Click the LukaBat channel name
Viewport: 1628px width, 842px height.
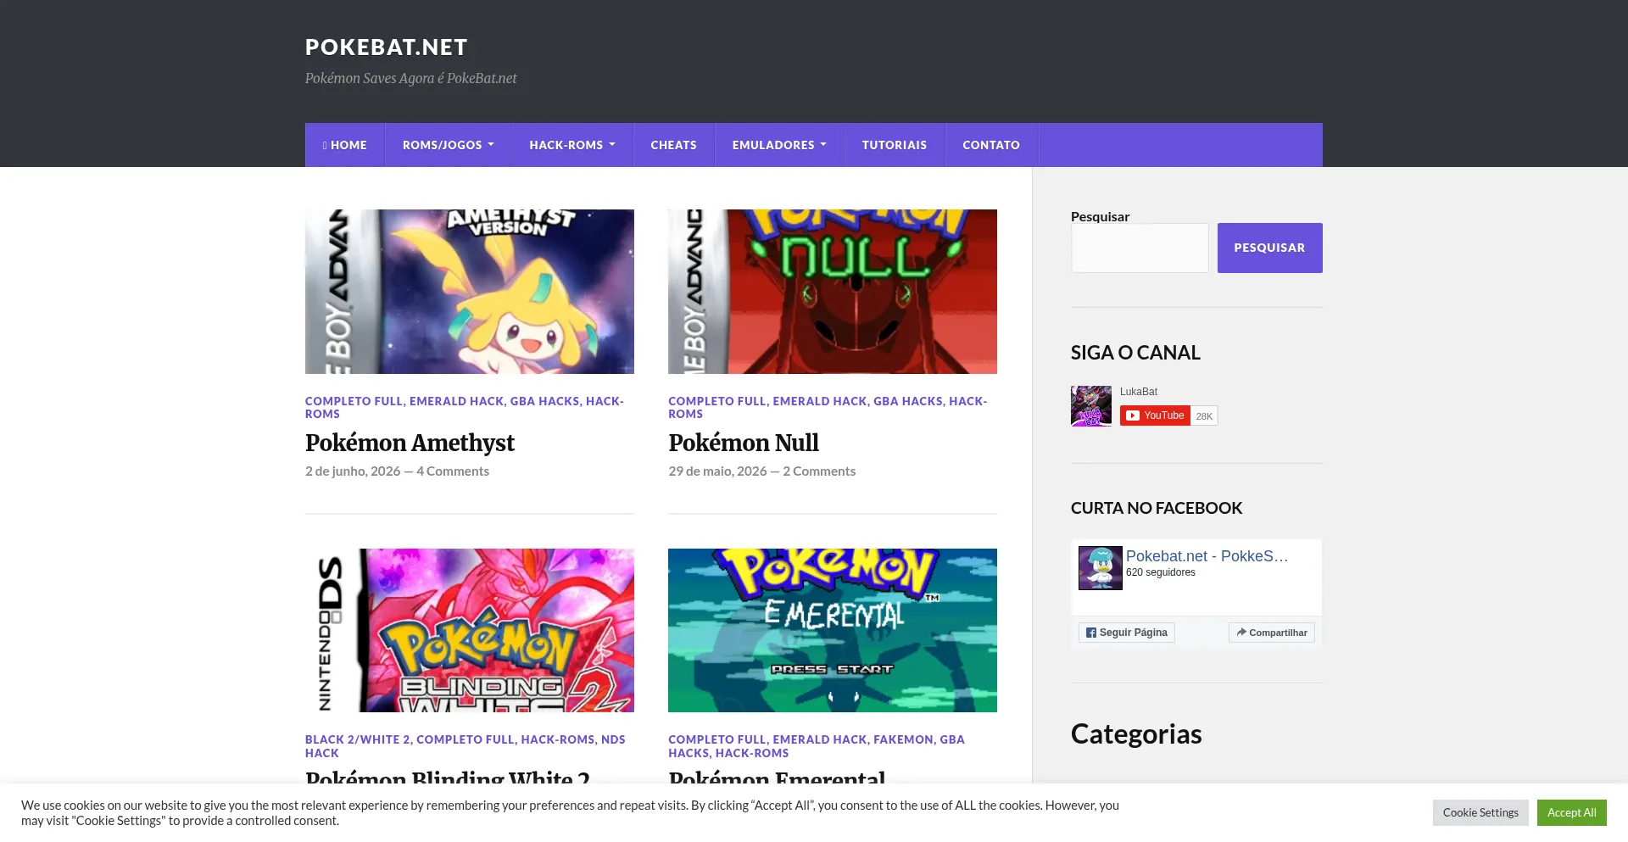coord(1139,392)
